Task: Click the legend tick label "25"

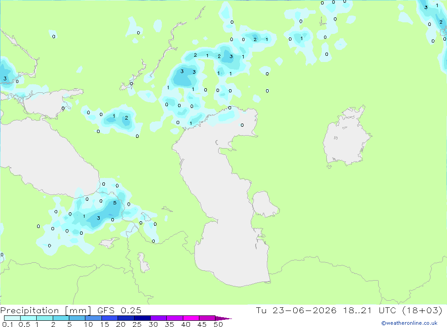Action: click(137, 324)
